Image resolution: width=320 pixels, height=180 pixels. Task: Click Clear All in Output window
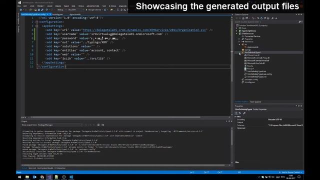coord(98,125)
